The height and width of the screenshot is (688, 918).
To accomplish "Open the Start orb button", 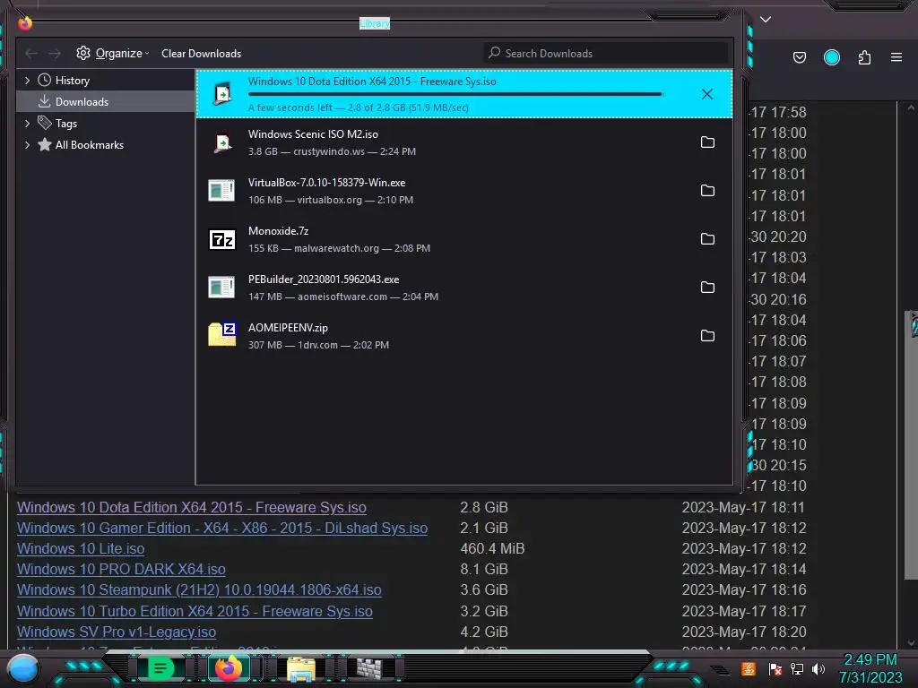I will 23,668.
